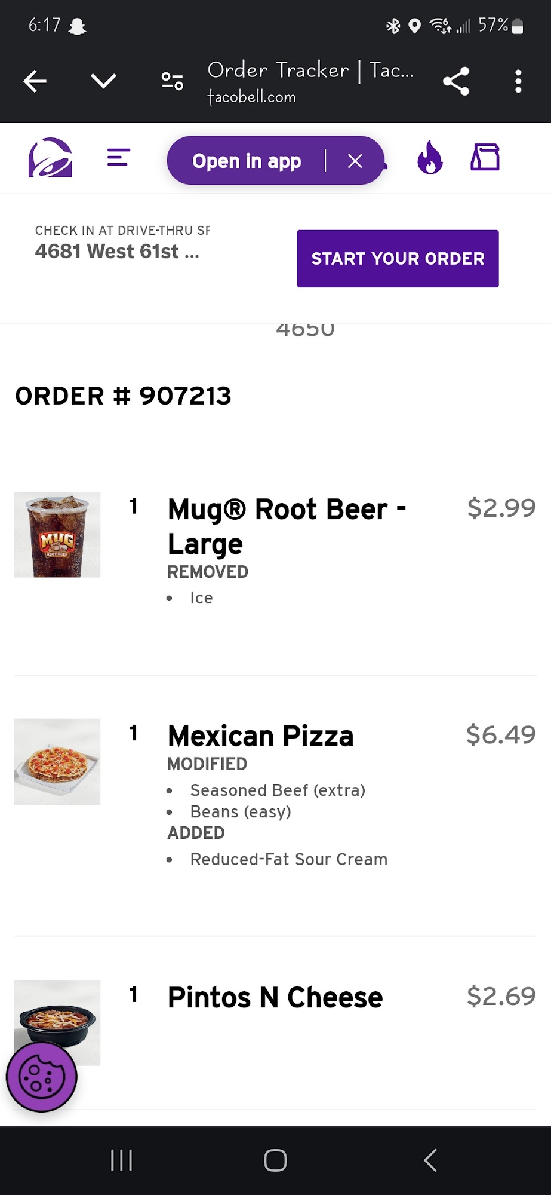Tap the tacobell.com address bar title
Screen dimensions: 551x1195
click(x=310, y=81)
